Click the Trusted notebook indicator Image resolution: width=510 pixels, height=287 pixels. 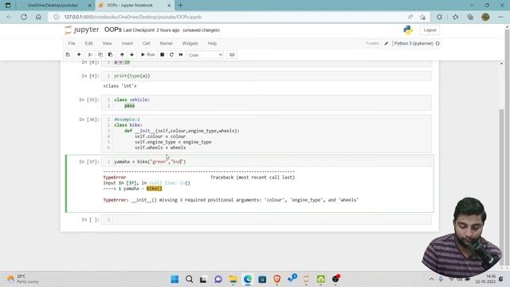pyautogui.click(x=372, y=43)
